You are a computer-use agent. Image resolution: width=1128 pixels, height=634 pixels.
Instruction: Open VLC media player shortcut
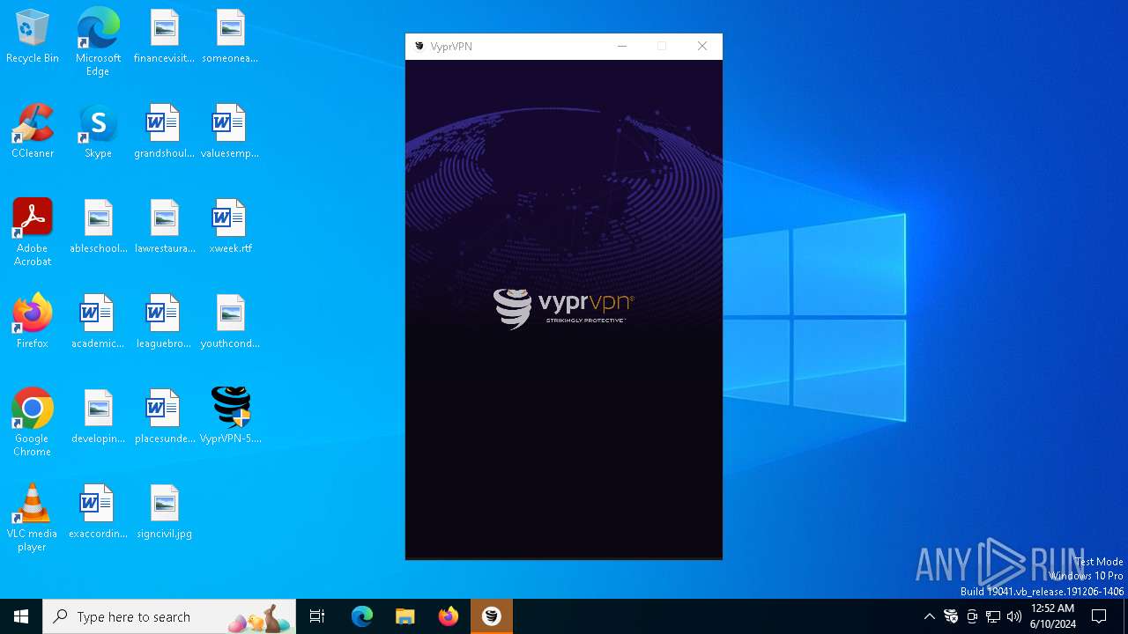coord(33,518)
